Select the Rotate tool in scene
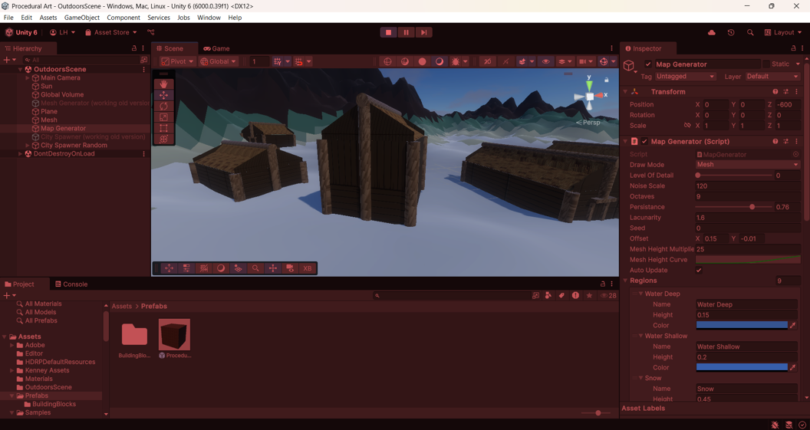Image resolution: width=810 pixels, height=430 pixels. (163, 107)
